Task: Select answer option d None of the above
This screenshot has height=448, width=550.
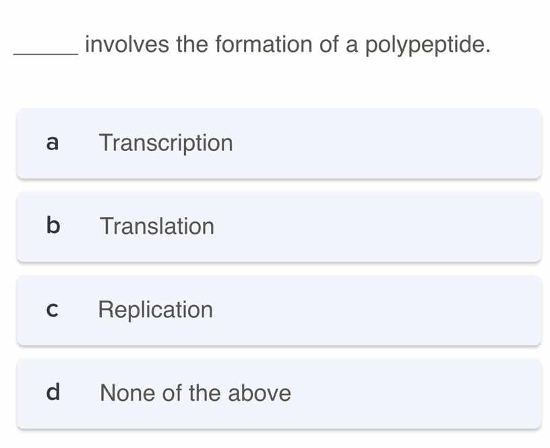Action: click(x=278, y=393)
